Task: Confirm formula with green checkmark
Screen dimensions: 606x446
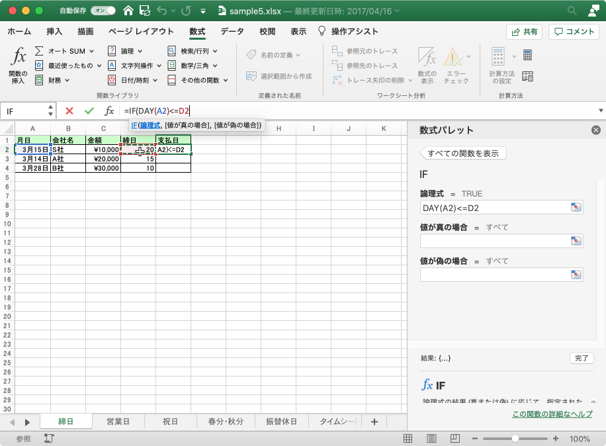Action: tap(89, 111)
